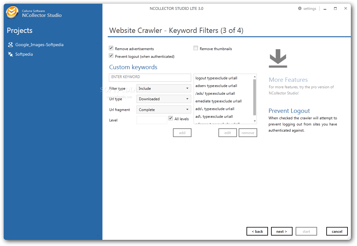
Task: Select '/ads/ type:exclude url:all' keyword
Action: click(215, 93)
